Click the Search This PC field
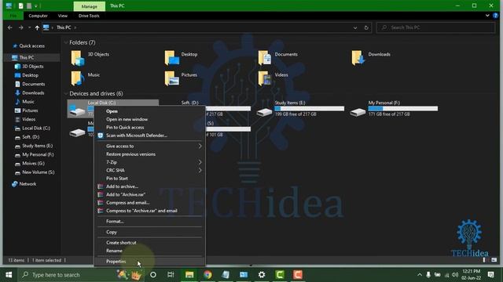Viewport: 503px width, 282px height. 435,28
